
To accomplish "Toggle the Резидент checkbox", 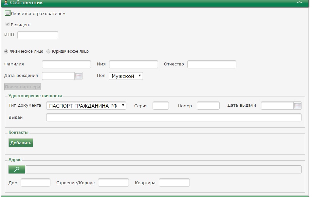I will [x=8, y=25].
